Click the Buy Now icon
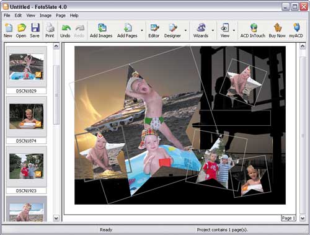This screenshot has width=310, height=235. pos(277,30)
